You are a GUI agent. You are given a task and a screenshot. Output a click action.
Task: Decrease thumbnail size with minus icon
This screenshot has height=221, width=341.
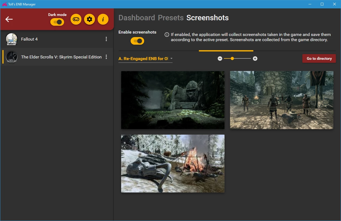pyautogui.click(x=220, y=58)
